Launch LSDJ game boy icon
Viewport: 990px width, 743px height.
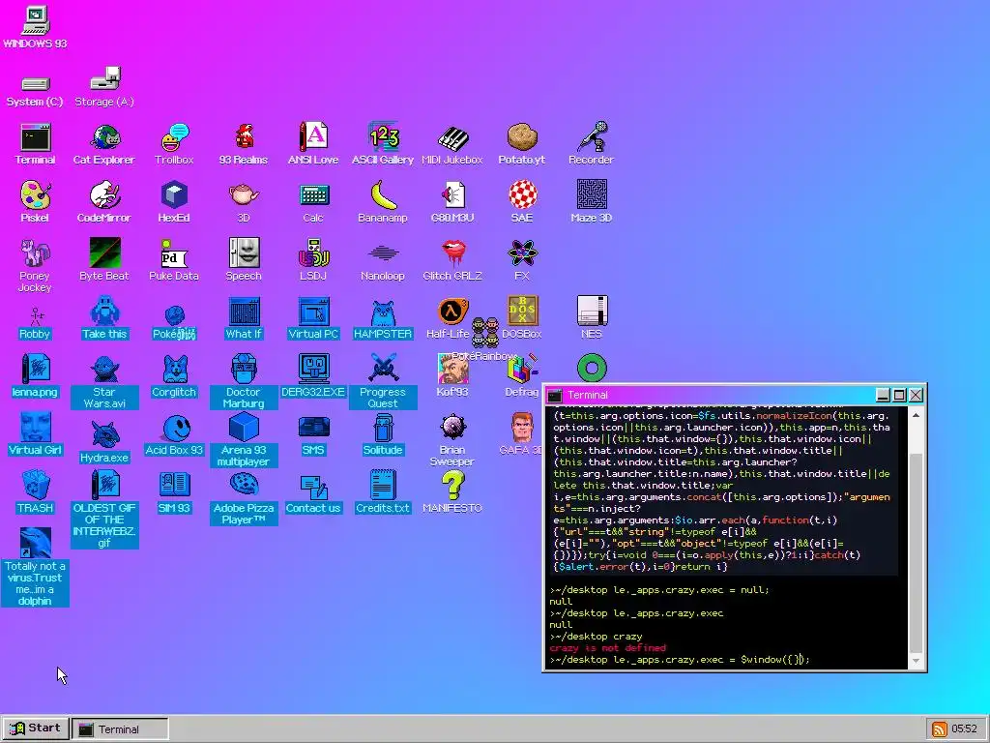(x=313, y=259)
